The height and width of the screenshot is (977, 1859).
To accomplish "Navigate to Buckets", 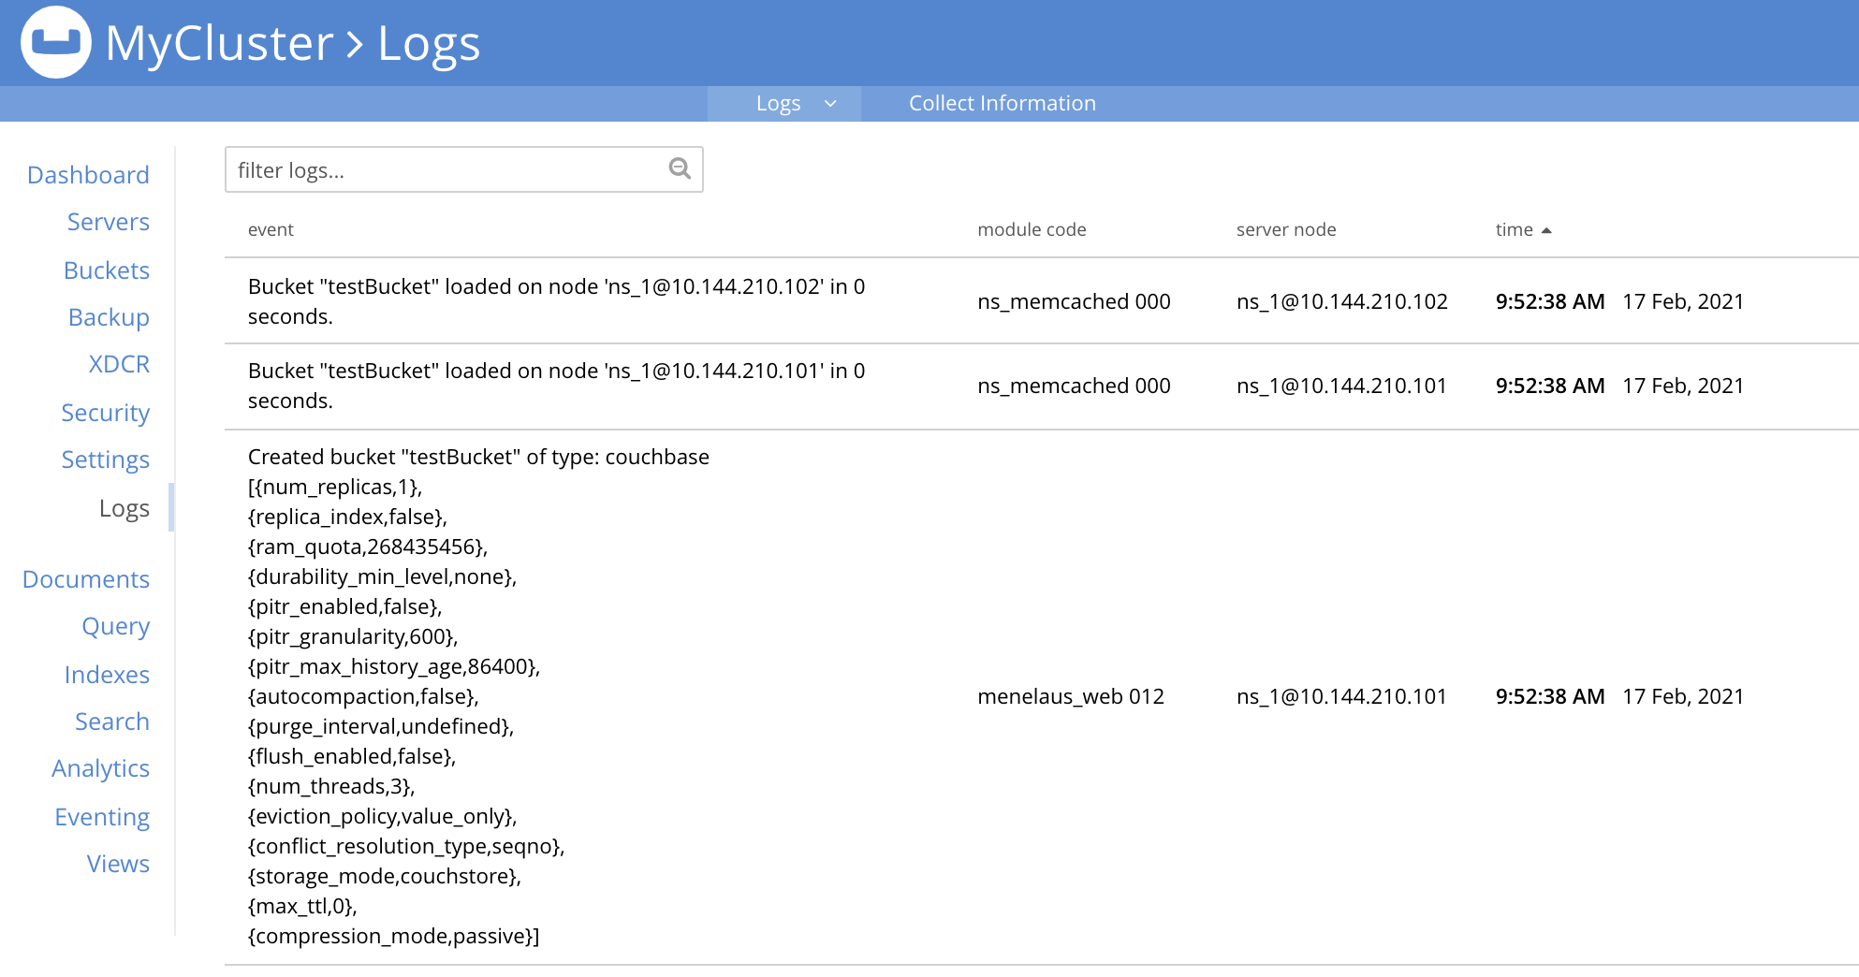I will (107, 270).
